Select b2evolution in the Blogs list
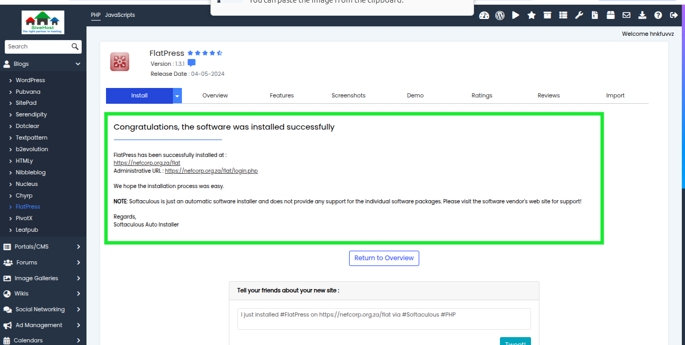Screen dimensions: 685x345 click(x=32, y=149)
